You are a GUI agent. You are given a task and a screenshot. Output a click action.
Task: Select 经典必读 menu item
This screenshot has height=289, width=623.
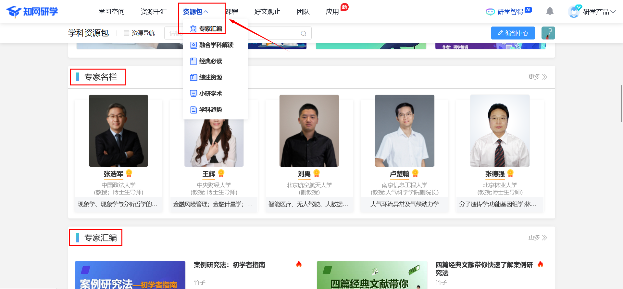(210, 61)
